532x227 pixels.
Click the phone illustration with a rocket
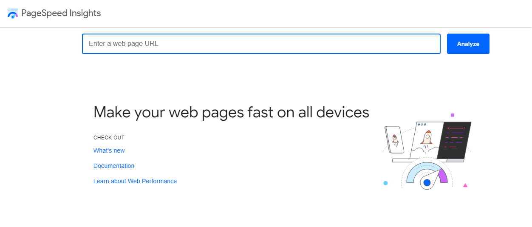pyautogui.click(x=395, y=139)
